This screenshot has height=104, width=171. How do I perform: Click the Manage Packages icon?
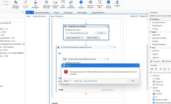(x=16, y=4)
